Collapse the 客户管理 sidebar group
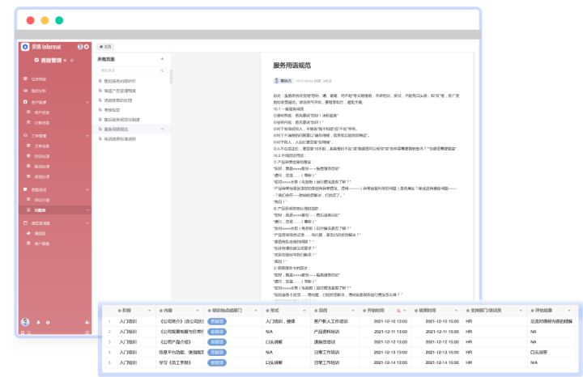The image size is (583, 377). (87, 102)
